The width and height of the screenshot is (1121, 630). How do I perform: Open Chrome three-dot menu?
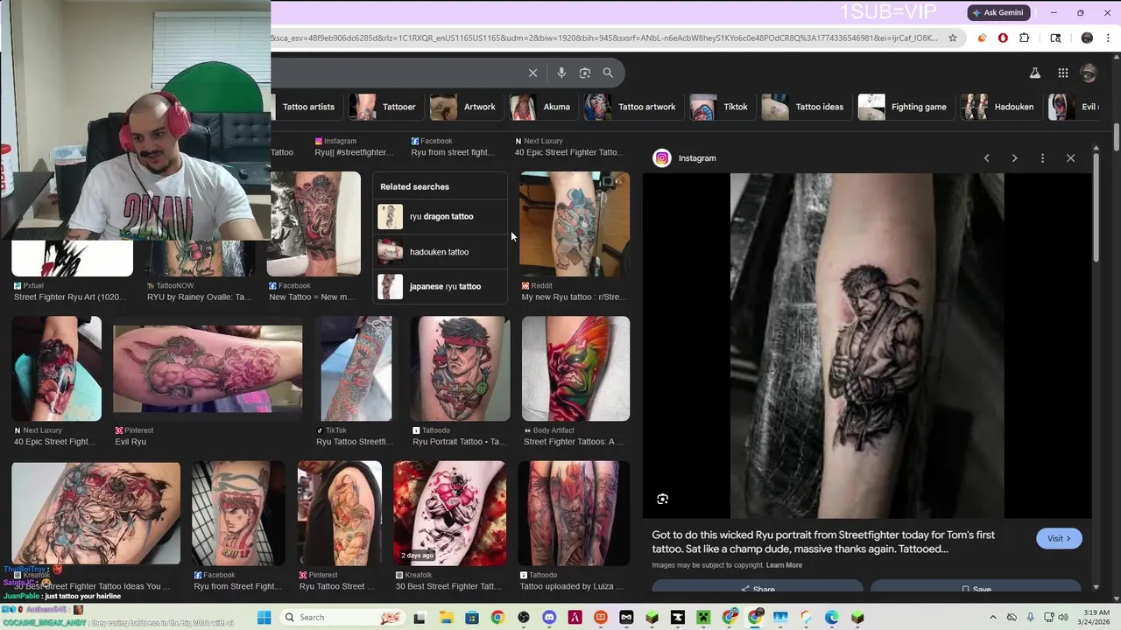[x=1108, y=38]
